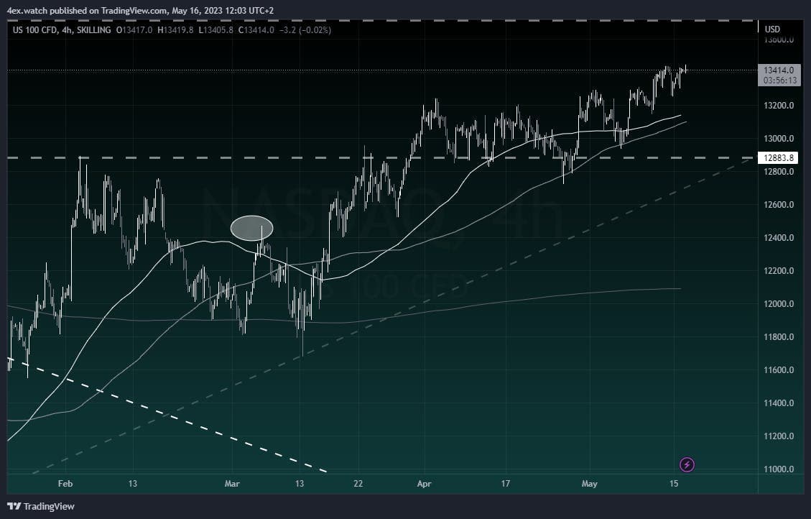Image resolution: width=811 pixels, height=519 pixels.
Task: Click the TradingView logo icon
Action: (14, 506)
